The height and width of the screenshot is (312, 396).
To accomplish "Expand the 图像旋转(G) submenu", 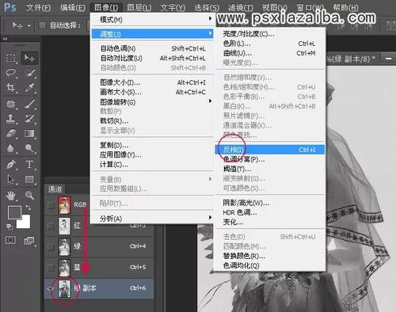I will [x=152, y=102].
